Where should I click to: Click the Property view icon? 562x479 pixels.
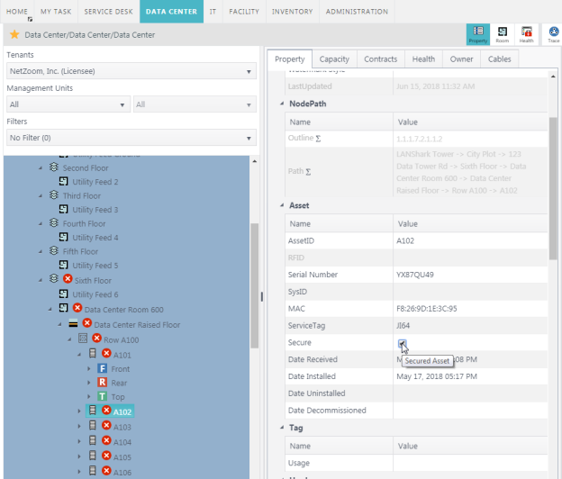pos(477,34)
